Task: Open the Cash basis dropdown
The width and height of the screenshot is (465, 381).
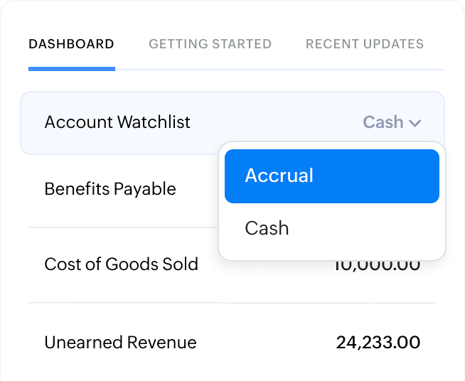Action: (391, 122)
